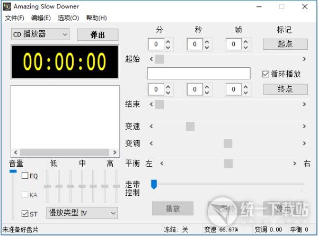Image resolution: width=318 pixels, height=236 pixels.
Task: Click left arrow of 变速 speed slider
Action: tap(151, 126)
